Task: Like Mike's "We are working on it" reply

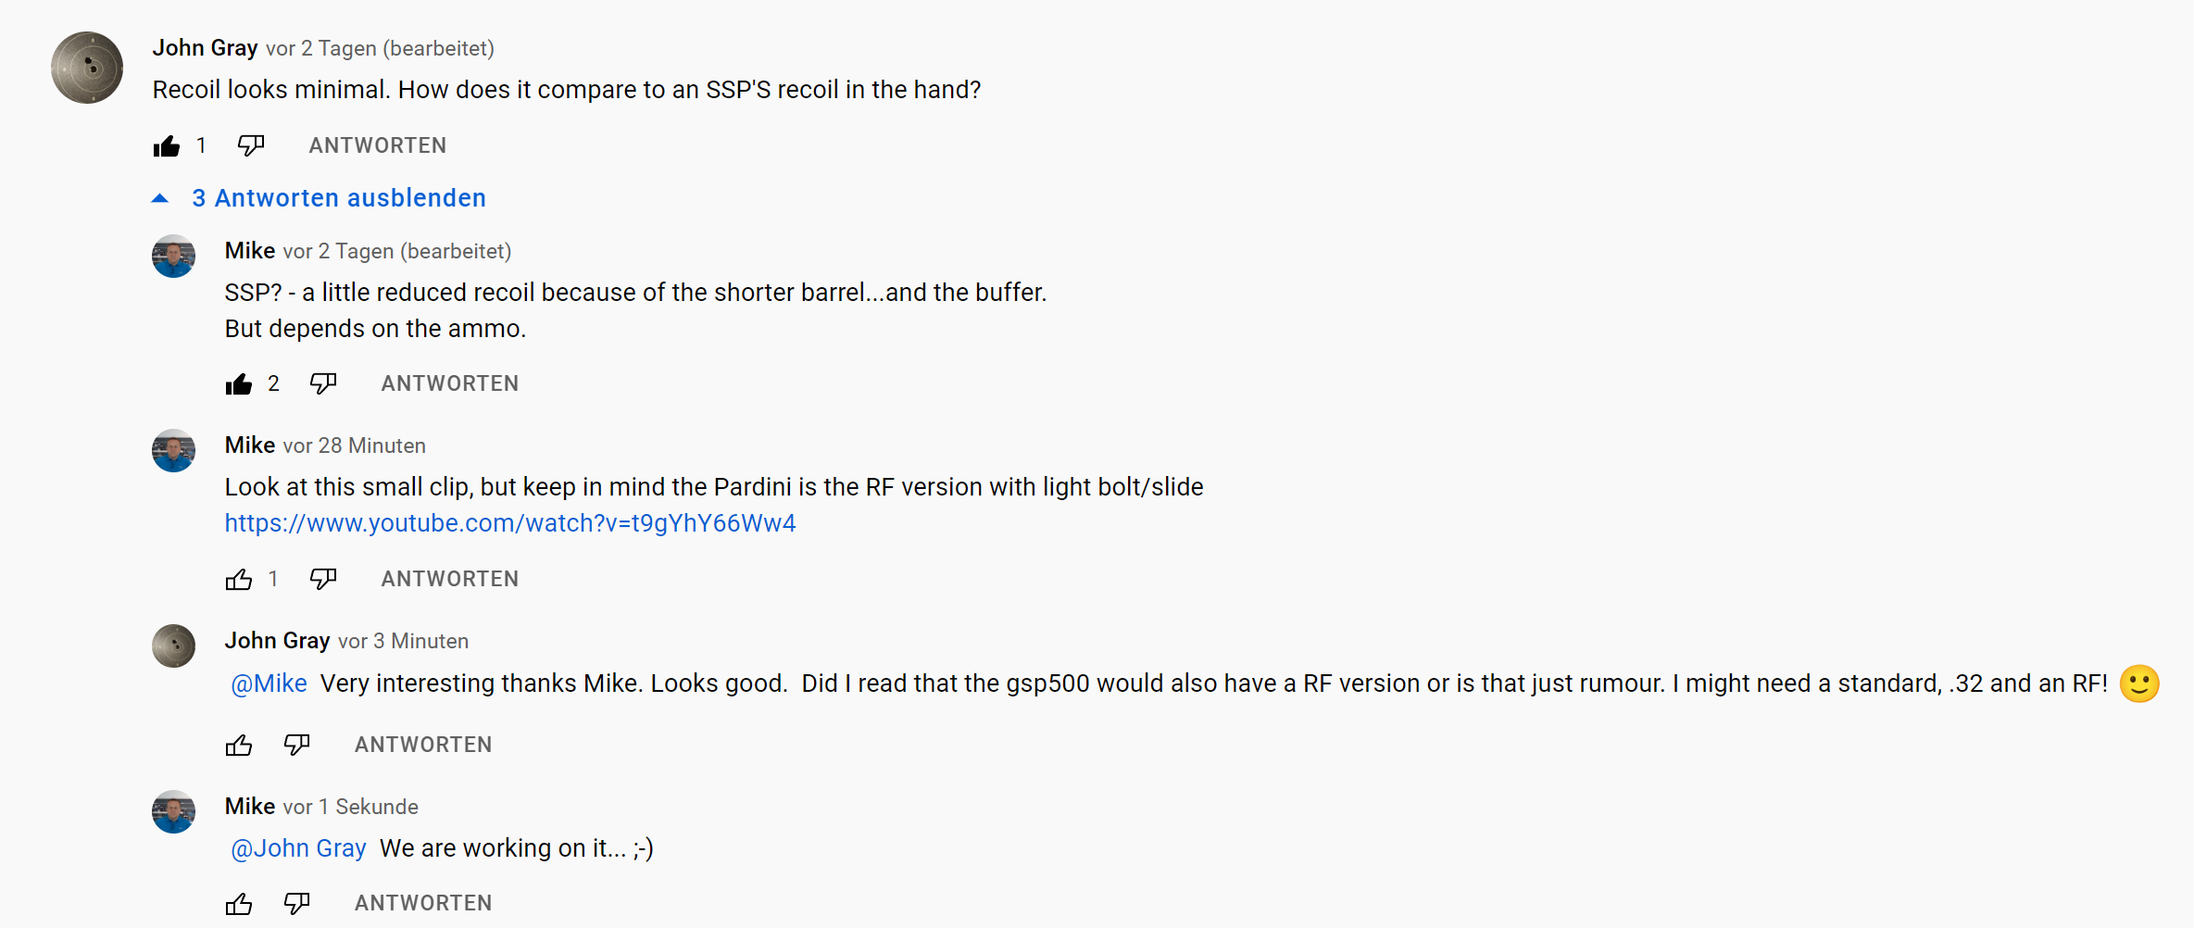Action: point(239,904)
